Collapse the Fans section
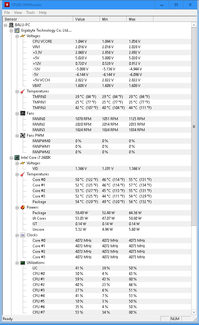Image resolution: width=199 pixels, height=325 pixels. coord(17,114)
